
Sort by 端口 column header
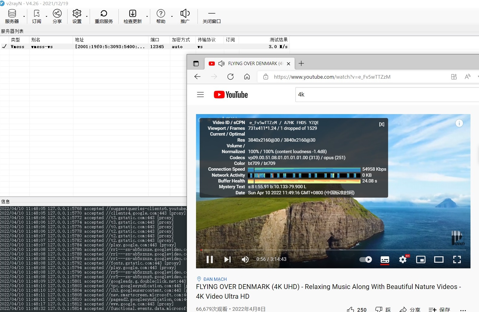coord(159,40)
